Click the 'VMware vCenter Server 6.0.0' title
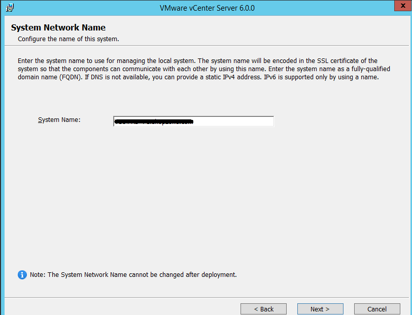 207,8
